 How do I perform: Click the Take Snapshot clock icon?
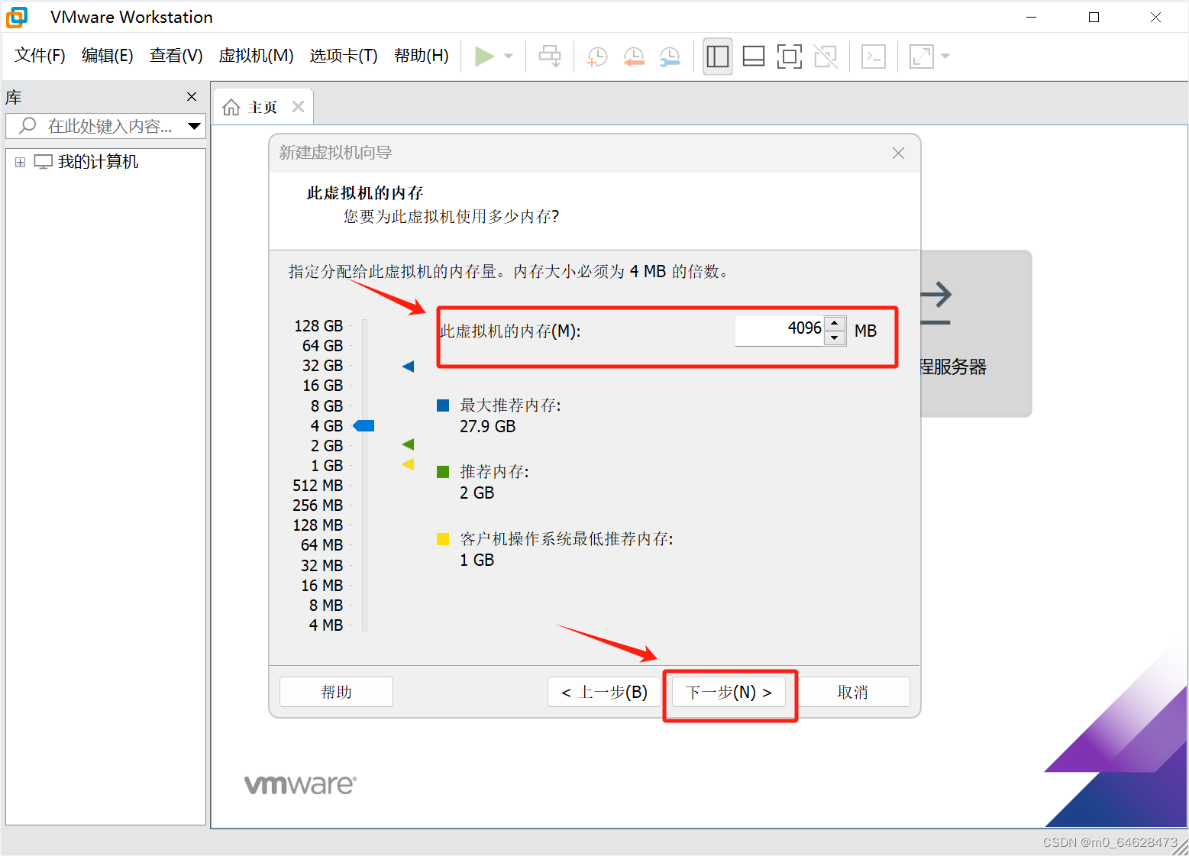(x=597, y=57)
